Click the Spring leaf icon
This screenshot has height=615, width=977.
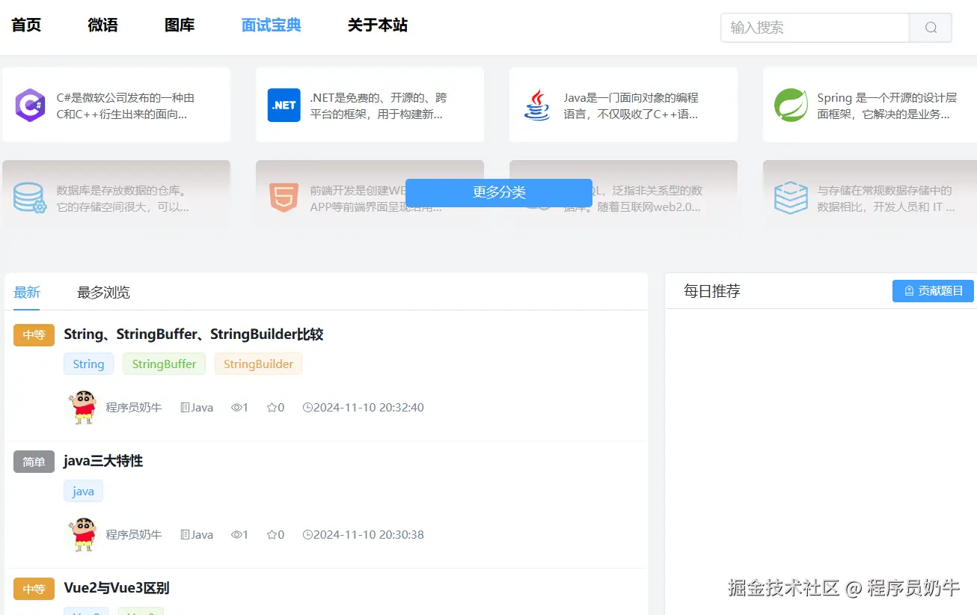[x=791, y=104]
